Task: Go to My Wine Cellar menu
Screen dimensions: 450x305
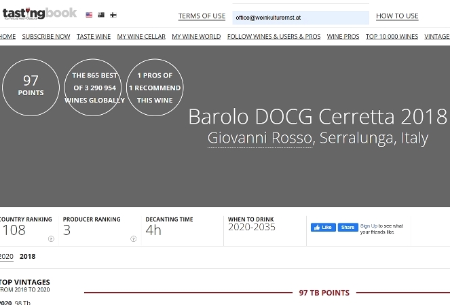Action: tap(141, 36)
